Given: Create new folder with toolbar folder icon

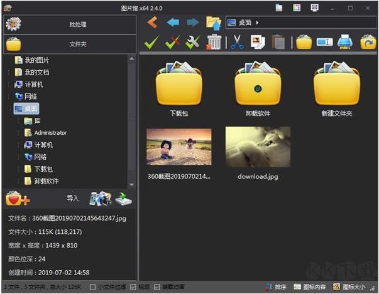Looking at the screenshot, I should pos(304,43).
